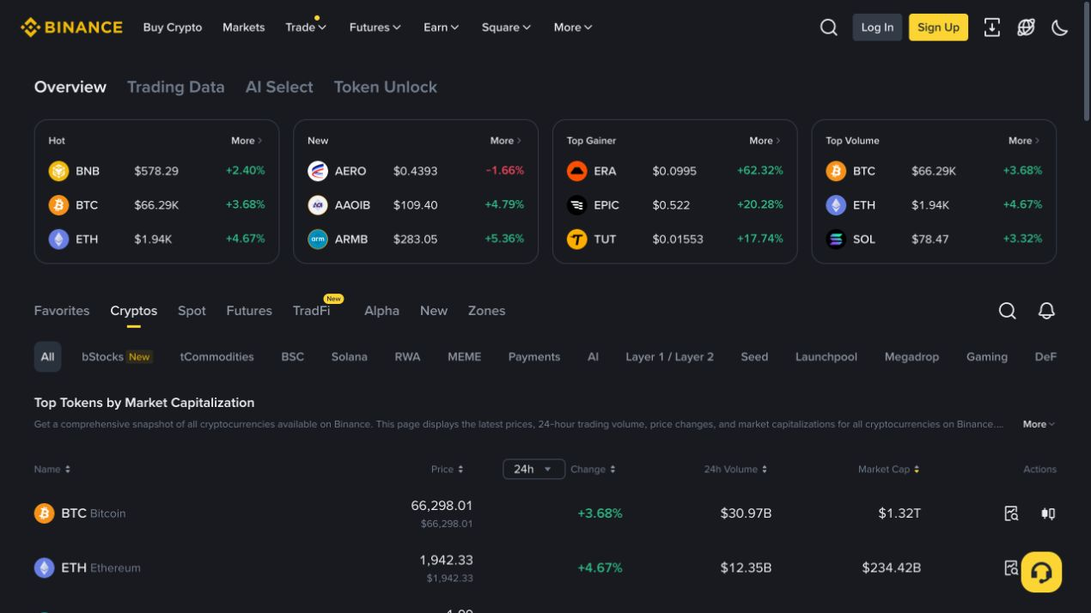Click More in the Top Volume card
1091x613 pixels.
click(1024, 141)
